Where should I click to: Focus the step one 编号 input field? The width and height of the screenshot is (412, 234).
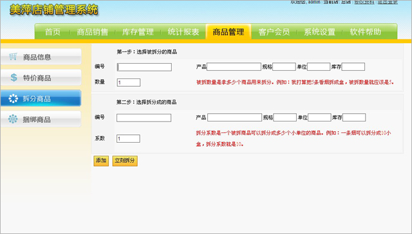tap(144, 67)
